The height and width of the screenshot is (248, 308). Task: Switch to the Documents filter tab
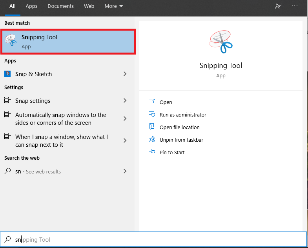(x=60, y=6)
